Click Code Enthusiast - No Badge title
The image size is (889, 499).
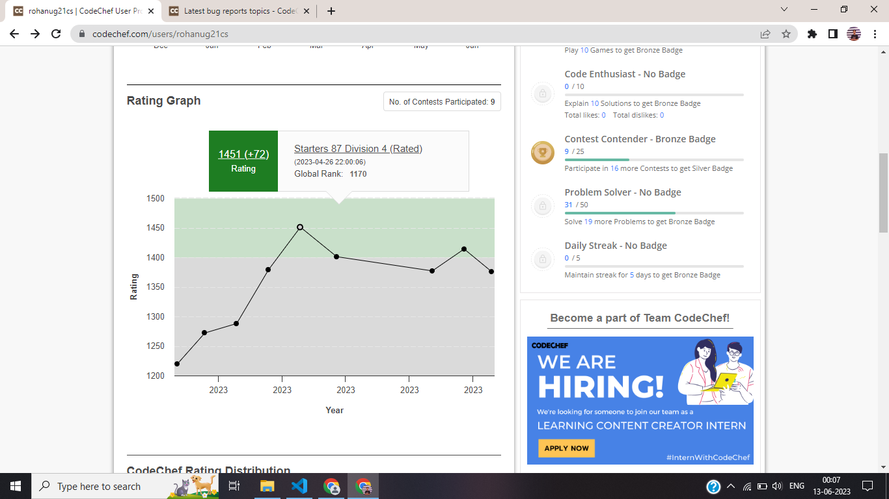625,74
